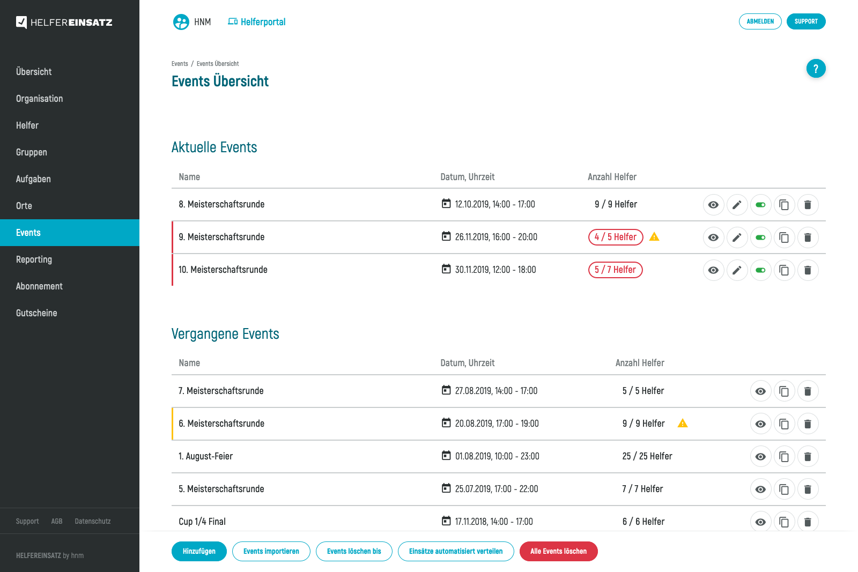Viewport: 858px width, 572px height.
Task: Delete the 7. Meisterschaftsrunde event
Action: [808, 391]
